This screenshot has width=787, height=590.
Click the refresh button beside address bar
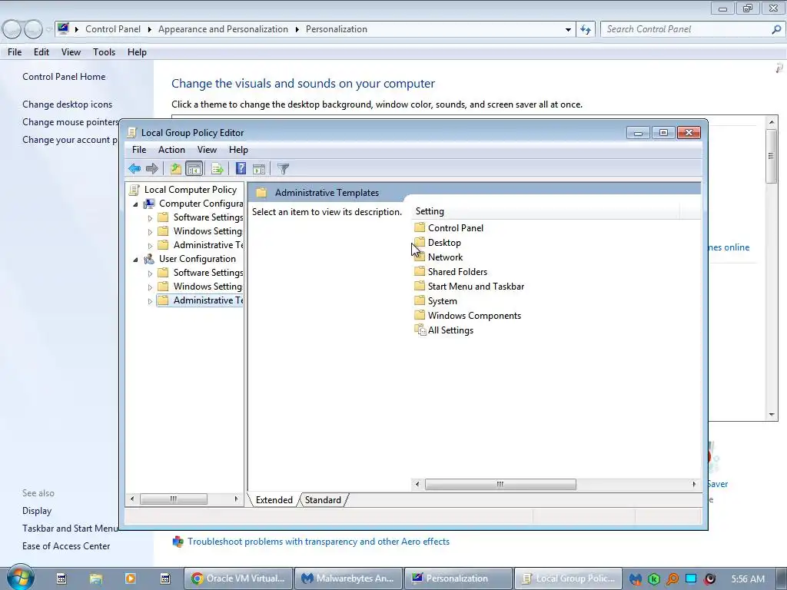pyautogui.click(x=585, y=29)
